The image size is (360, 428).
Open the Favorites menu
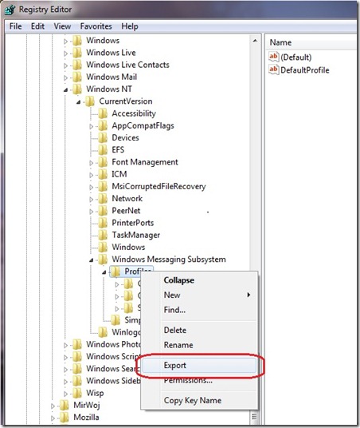[x=96, y=26]
